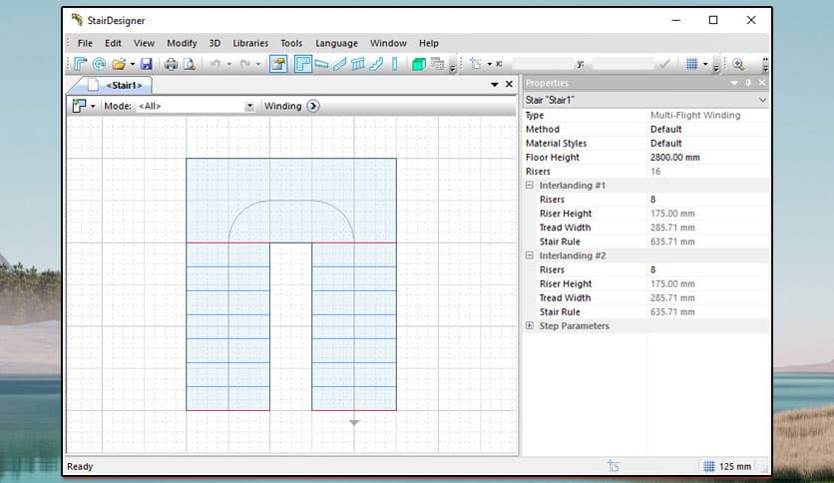
Task: Confirm coordinates with the checkmark
Action: click(x=664, y=64)
